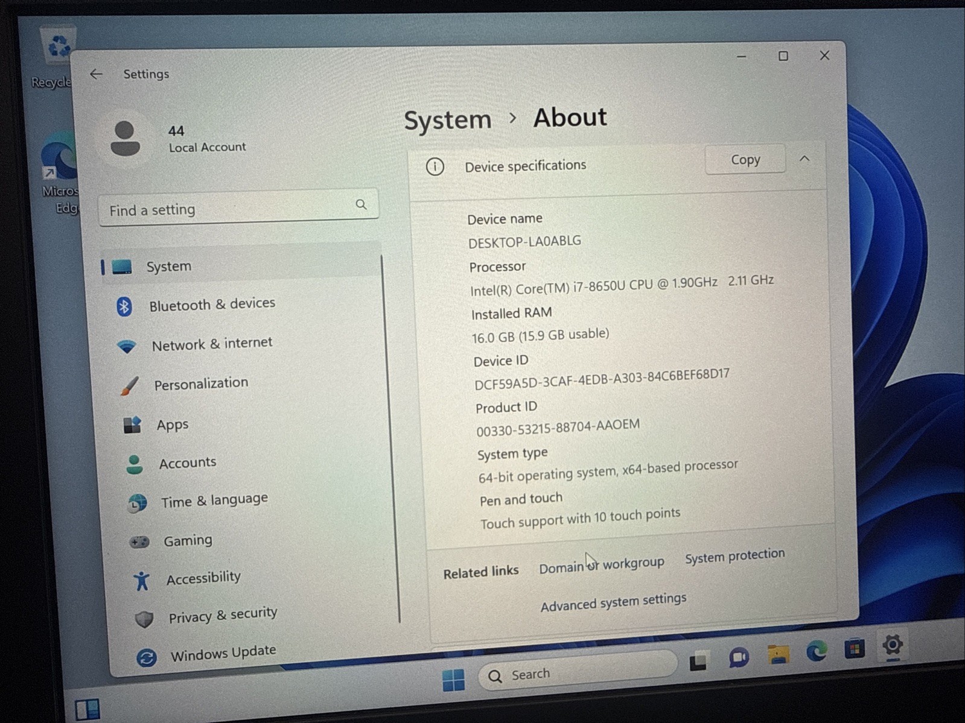The height and width of the screenshot is (723, 965).
Task: Select the System monitor icon in sidebar
Action: (x=122, y=267)
